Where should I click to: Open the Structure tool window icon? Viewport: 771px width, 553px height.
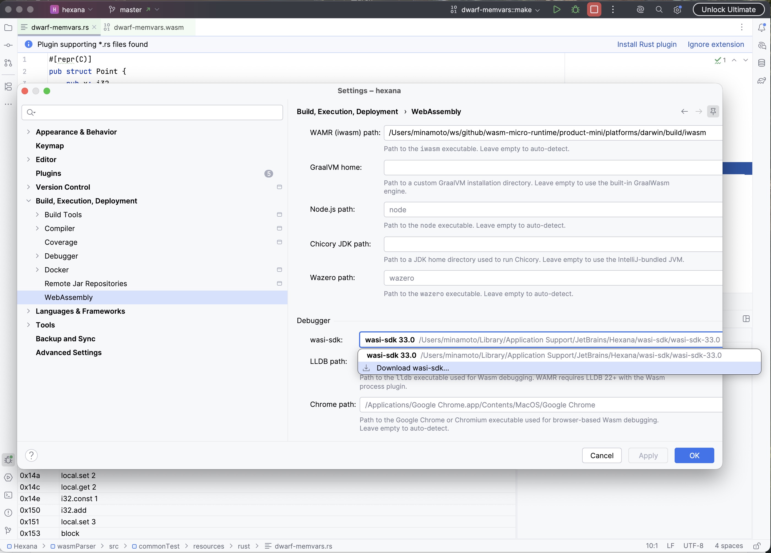coord(9,87)
